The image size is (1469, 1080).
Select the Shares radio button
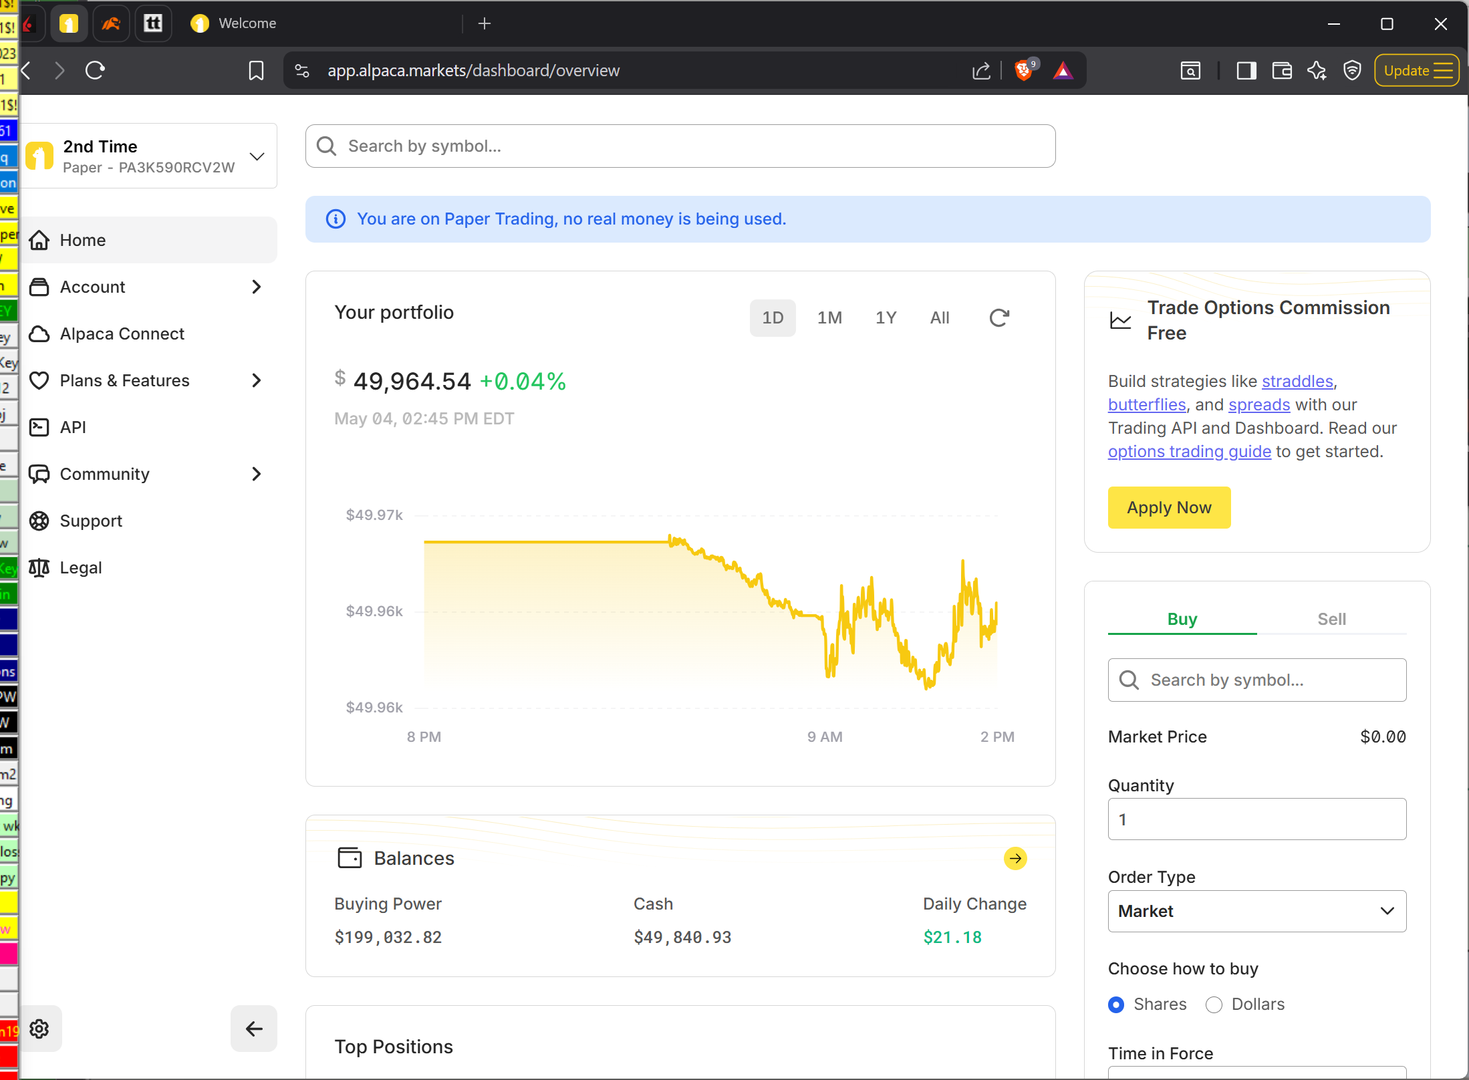click(1115, 1004)
